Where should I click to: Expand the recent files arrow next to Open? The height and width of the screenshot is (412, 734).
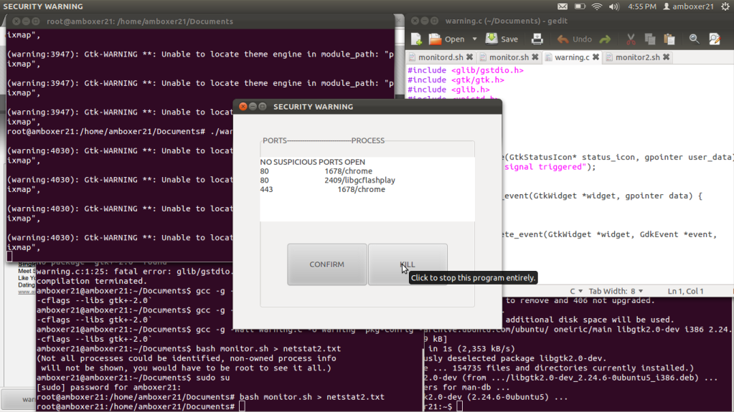click(x=474, y=39)
